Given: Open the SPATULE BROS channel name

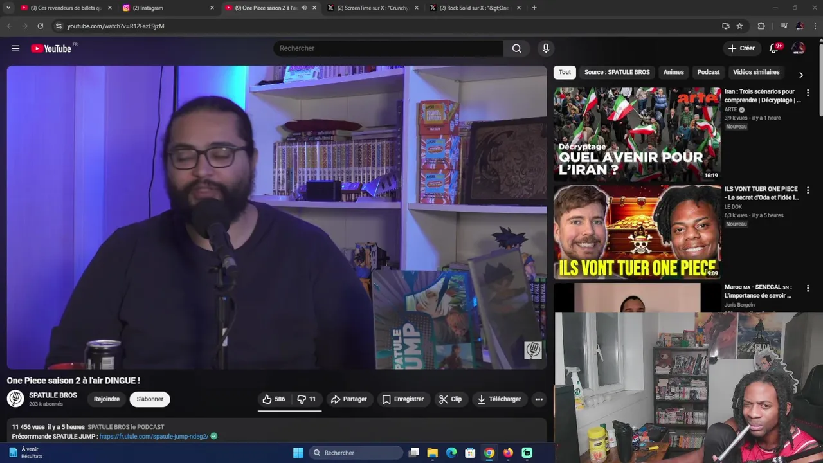Looking at the screenshot, I should tap(53, 395).
